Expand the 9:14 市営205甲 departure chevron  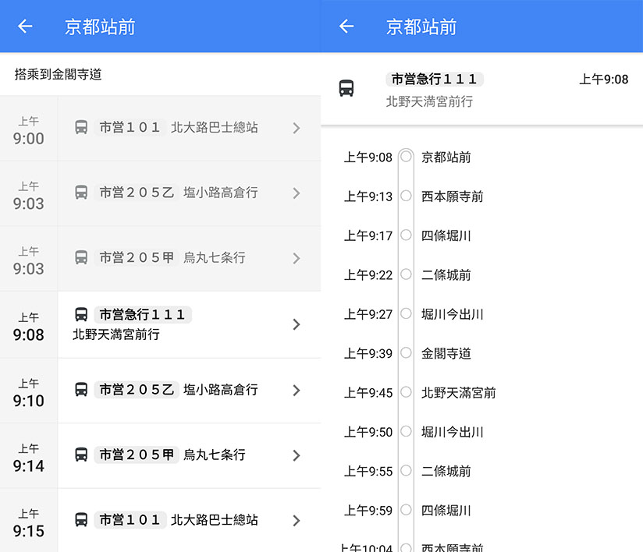point(297,455)
